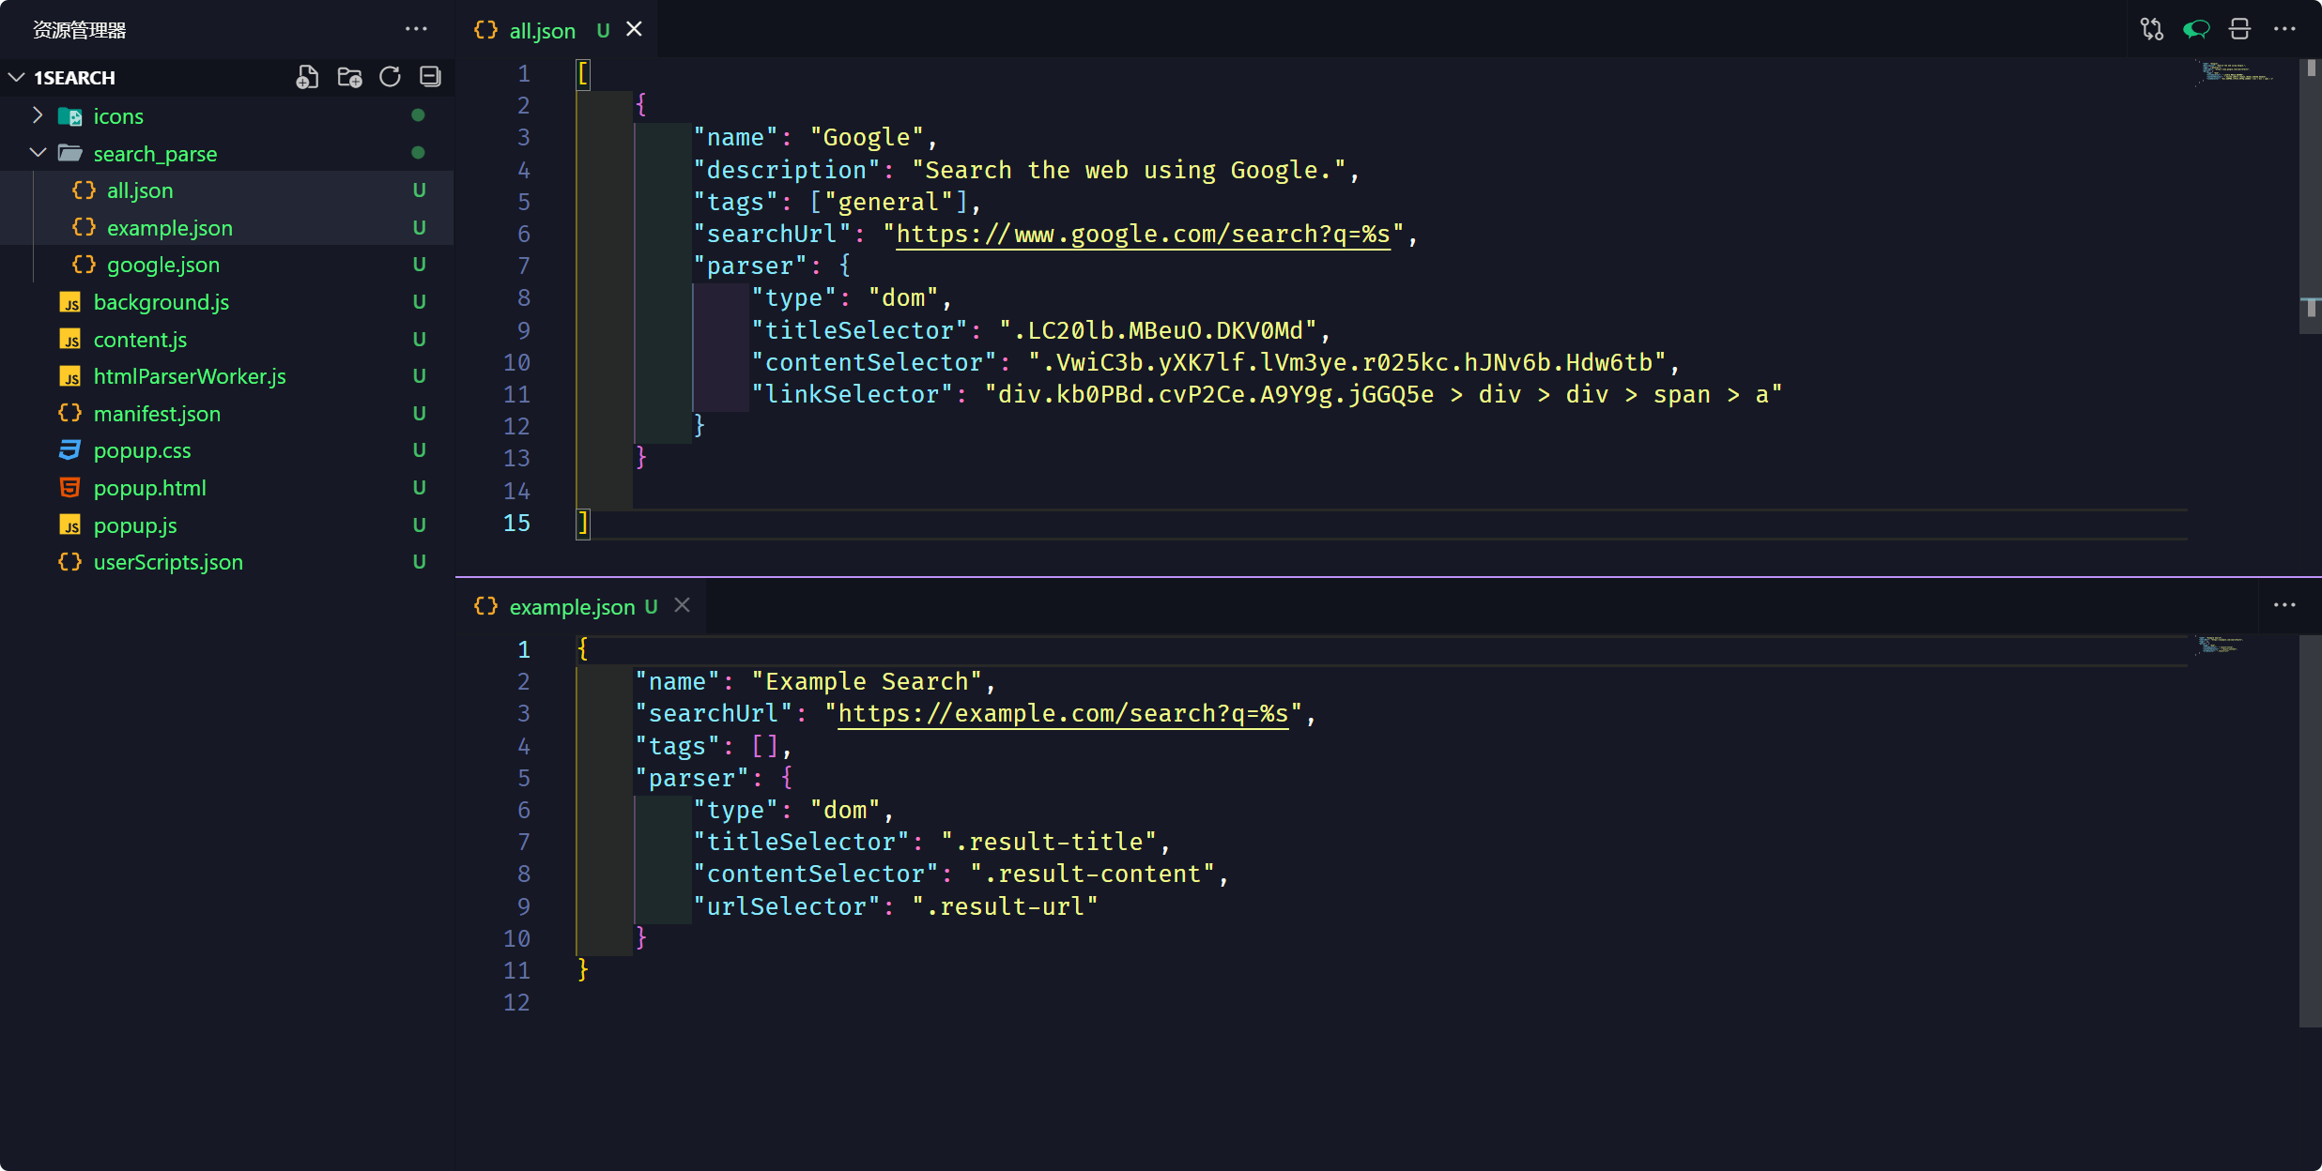This screenshot has width=2322, height=1171.
Task: Click the Google searchUrl link in all.json
Action: [1143, 235]
